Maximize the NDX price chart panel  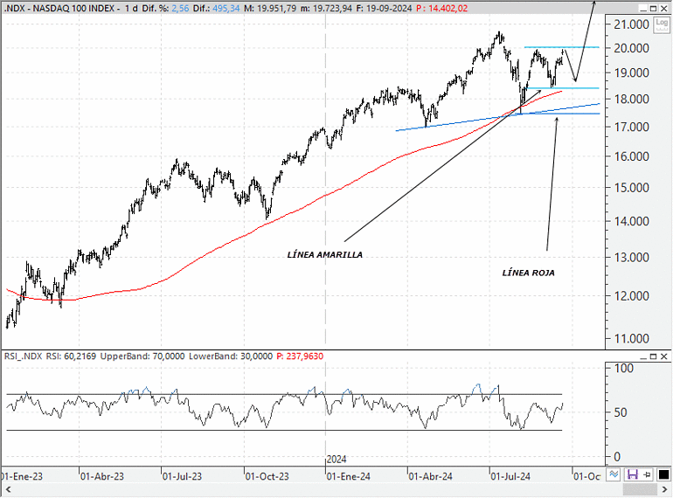(653, 8)
